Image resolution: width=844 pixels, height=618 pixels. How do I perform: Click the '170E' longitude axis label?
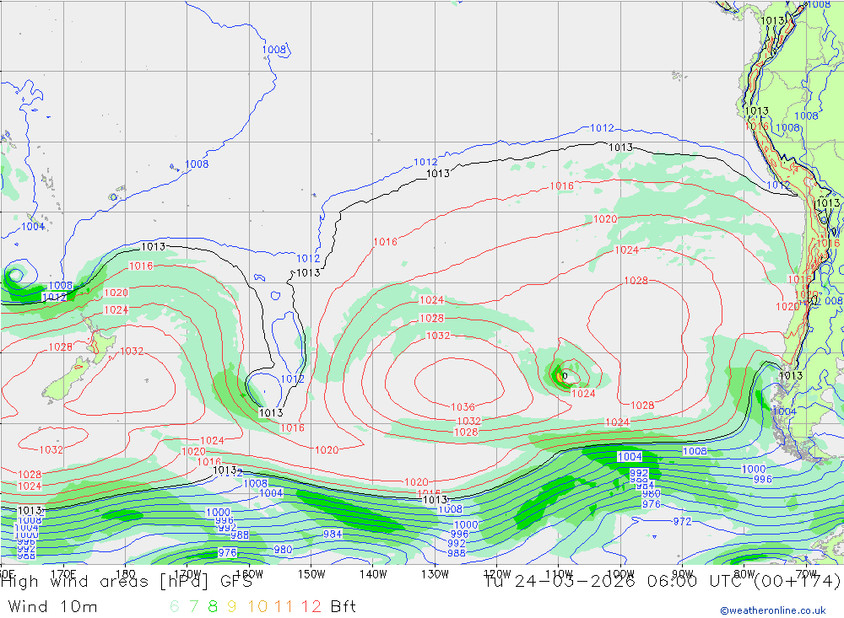point(63,574)
